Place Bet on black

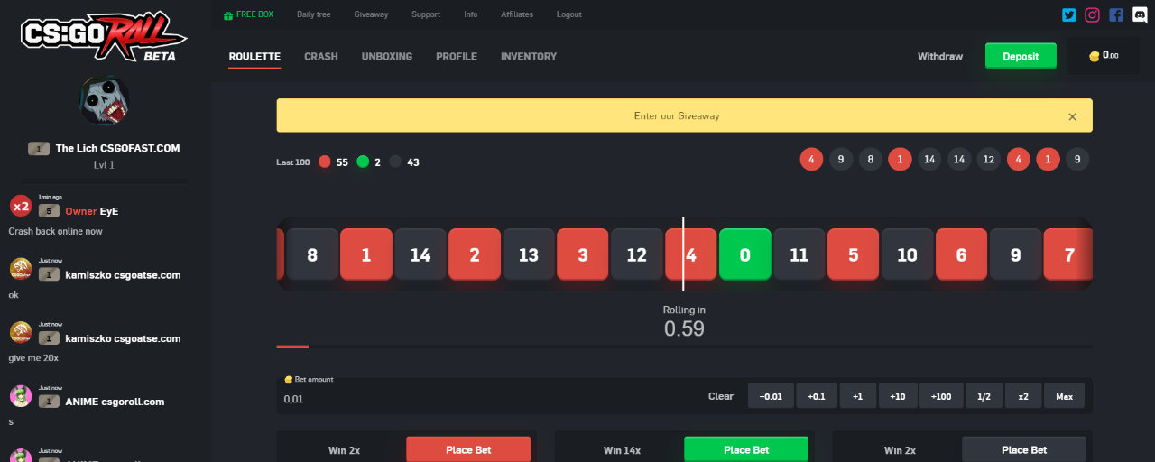(1024, 449)
